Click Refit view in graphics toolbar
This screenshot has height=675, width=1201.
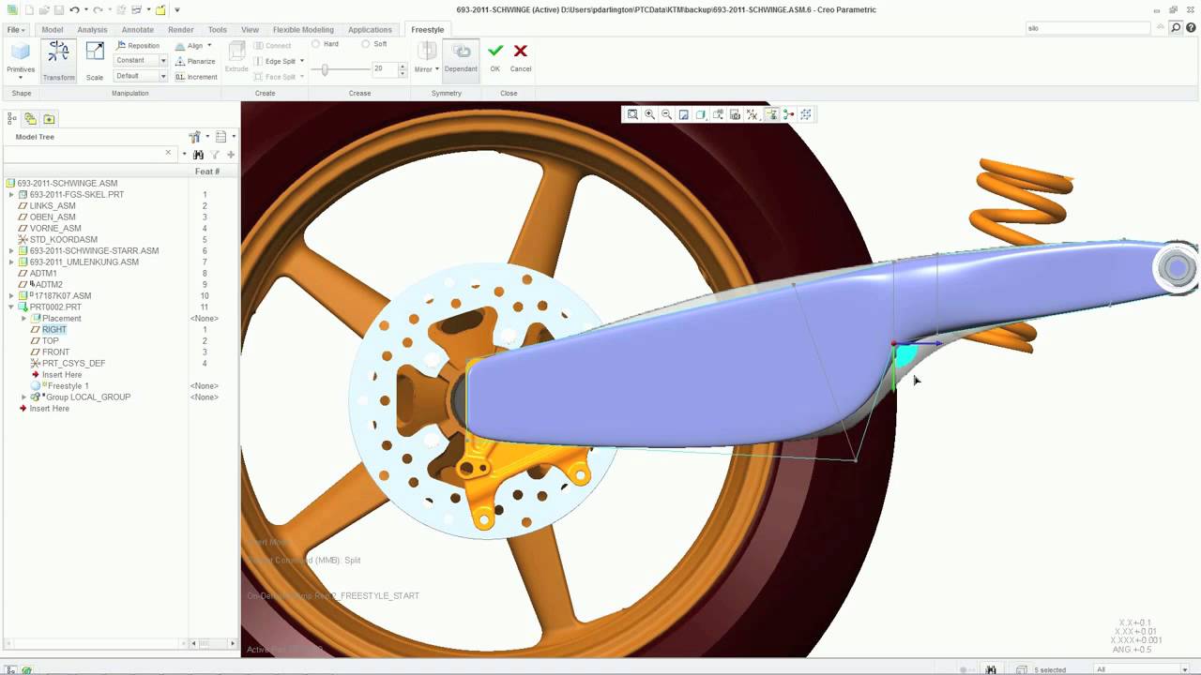(x=632, y=114)
